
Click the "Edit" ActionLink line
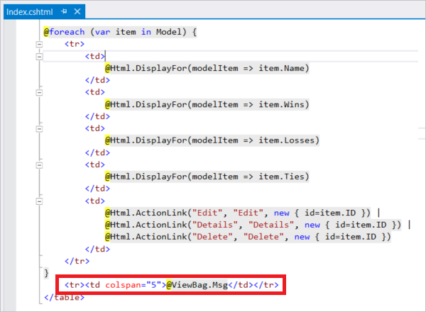(x=242, y=213)
